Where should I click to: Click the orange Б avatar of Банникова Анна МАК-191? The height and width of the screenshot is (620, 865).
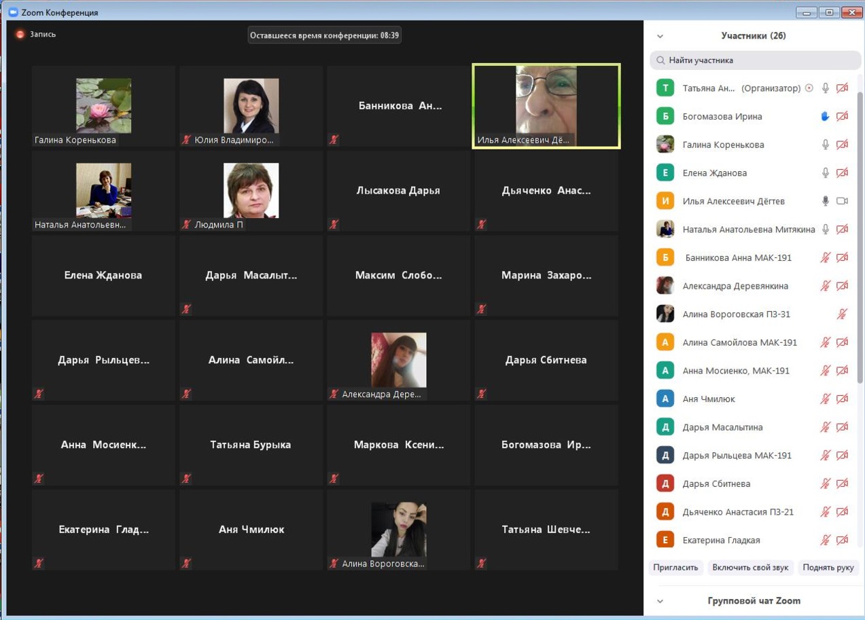[665, 258]
